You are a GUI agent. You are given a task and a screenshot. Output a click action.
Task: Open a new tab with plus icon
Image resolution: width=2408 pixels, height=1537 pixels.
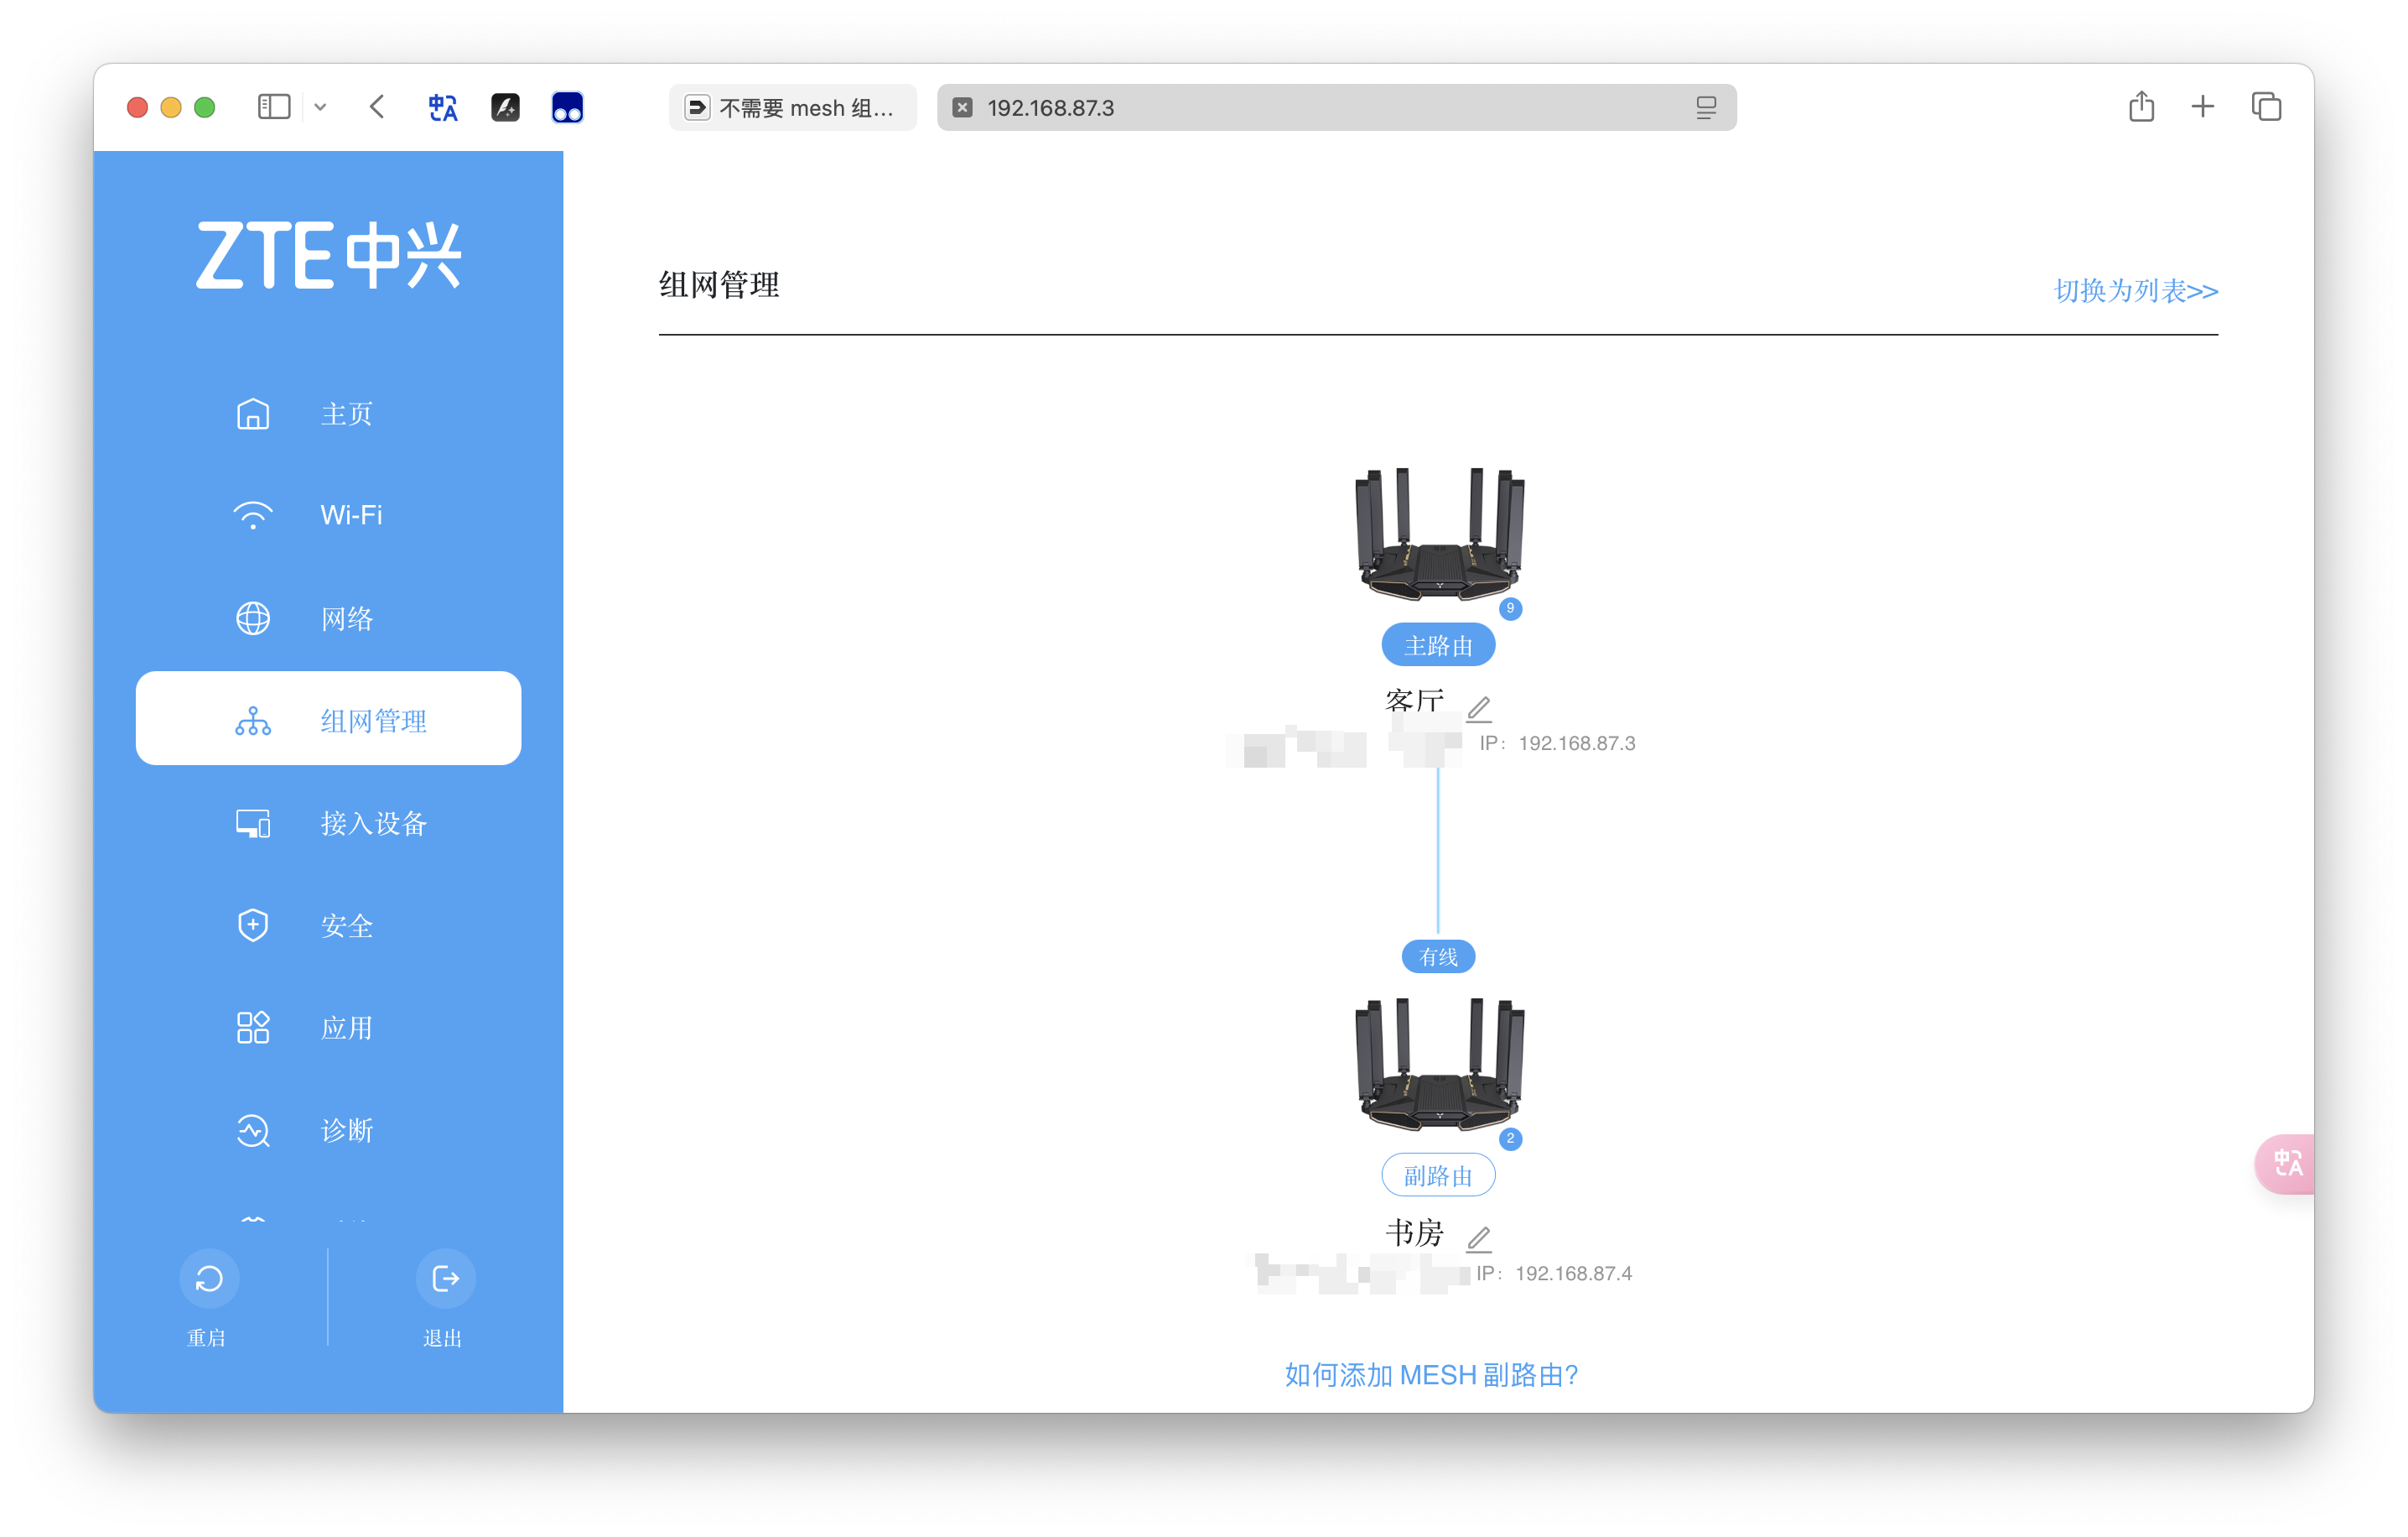point(2203,107)
